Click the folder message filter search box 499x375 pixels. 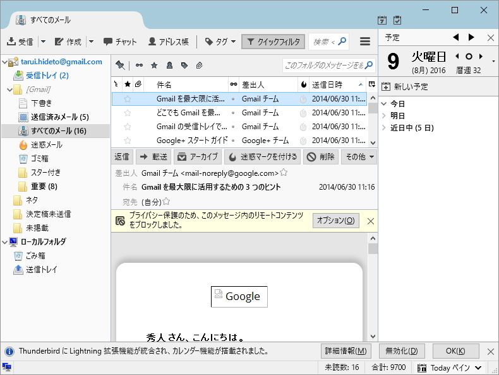328,66
